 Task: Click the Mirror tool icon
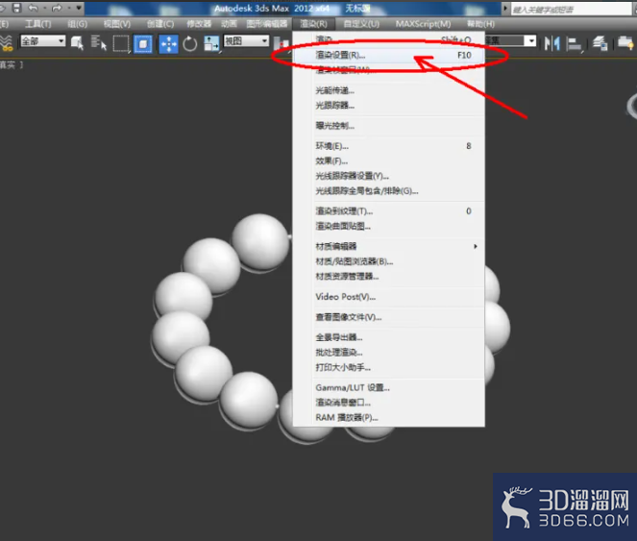point(551,43)
